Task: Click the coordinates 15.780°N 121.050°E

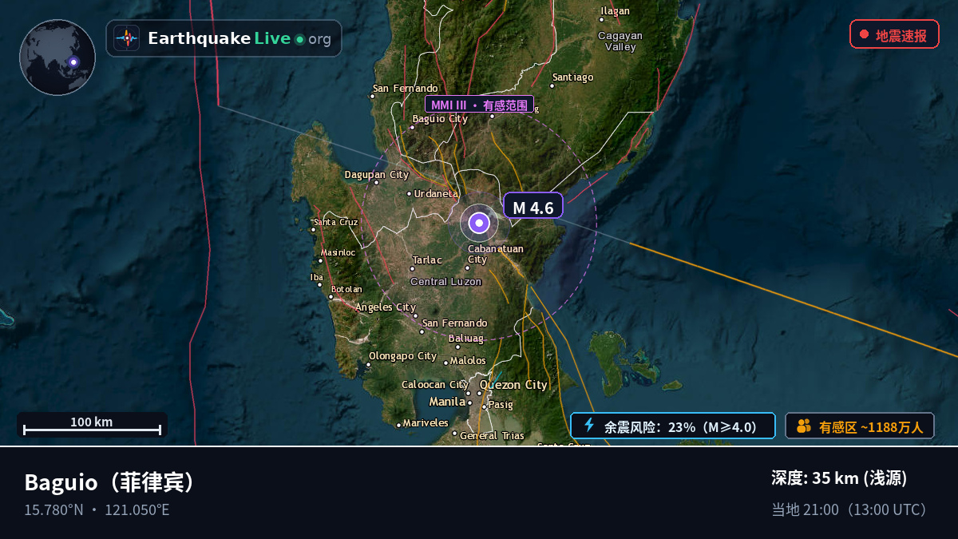Action: tap(97, 509)
